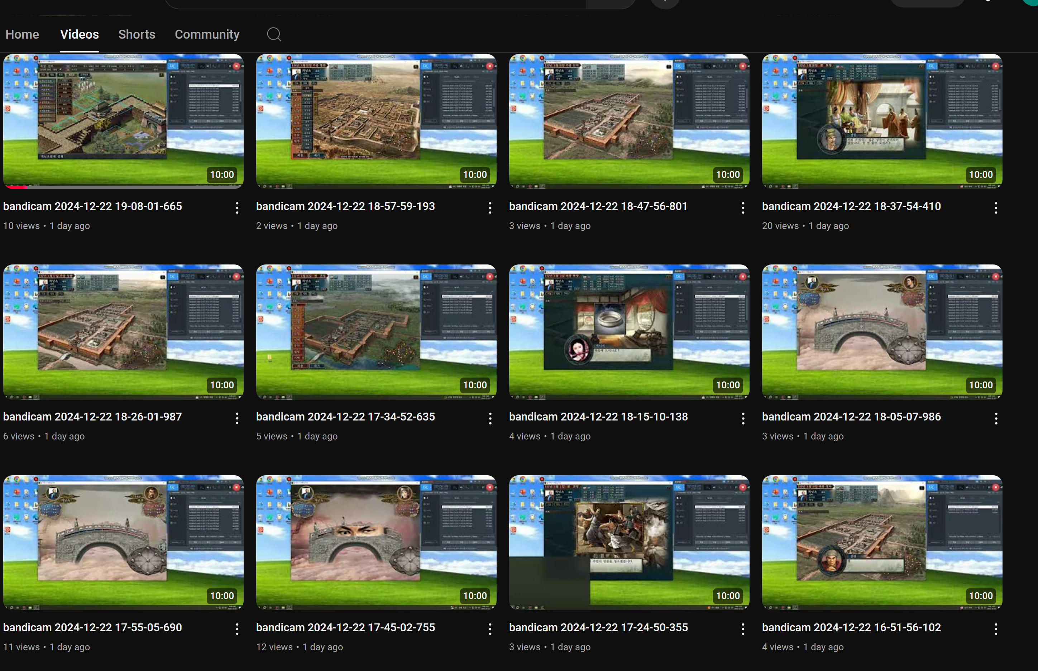Open the Community tab
This screenshot has height=671, width=1038.
point(207,34)
